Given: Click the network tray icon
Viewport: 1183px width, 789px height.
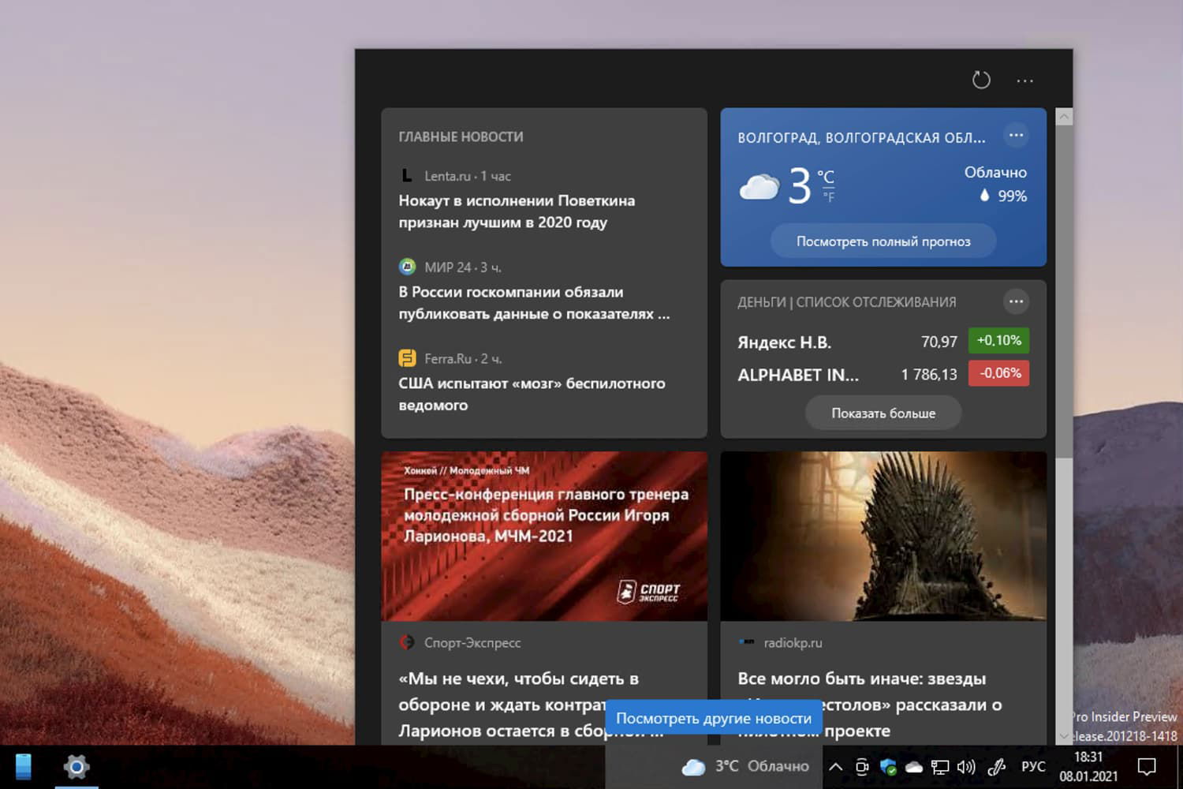Looking at the screenshot, I should pyautogui.click(x=939, y=767).
